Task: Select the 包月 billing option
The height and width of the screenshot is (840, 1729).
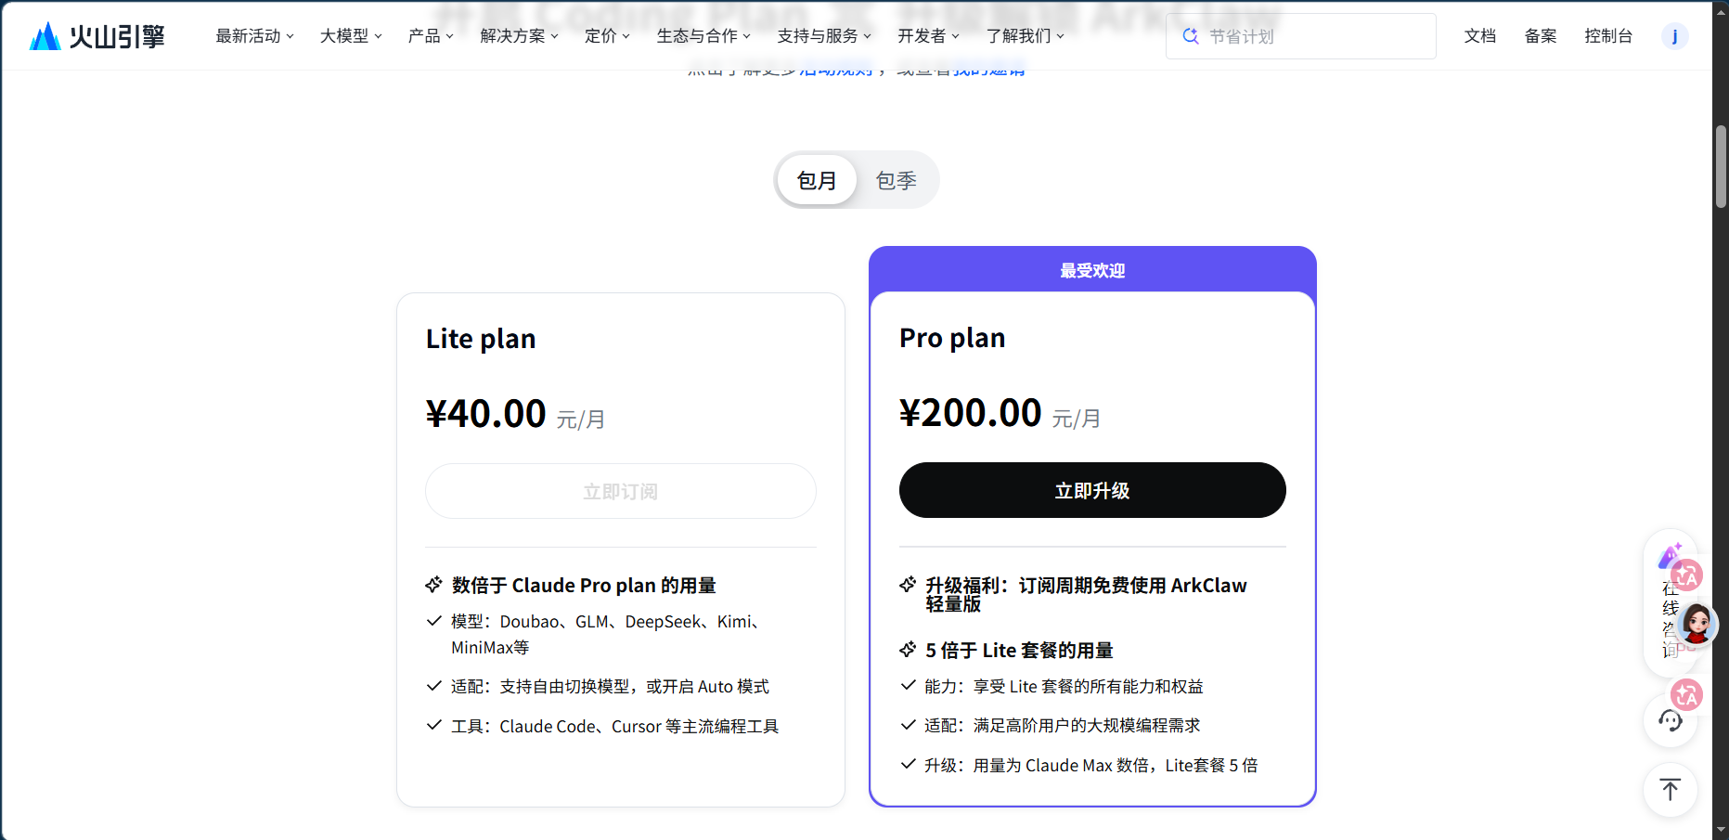Action: click(818, 179)
